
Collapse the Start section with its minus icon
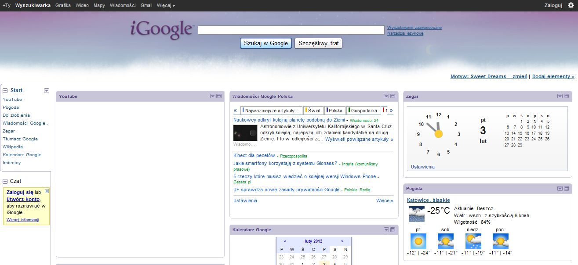pyautogui.click(x=5, y=90)
